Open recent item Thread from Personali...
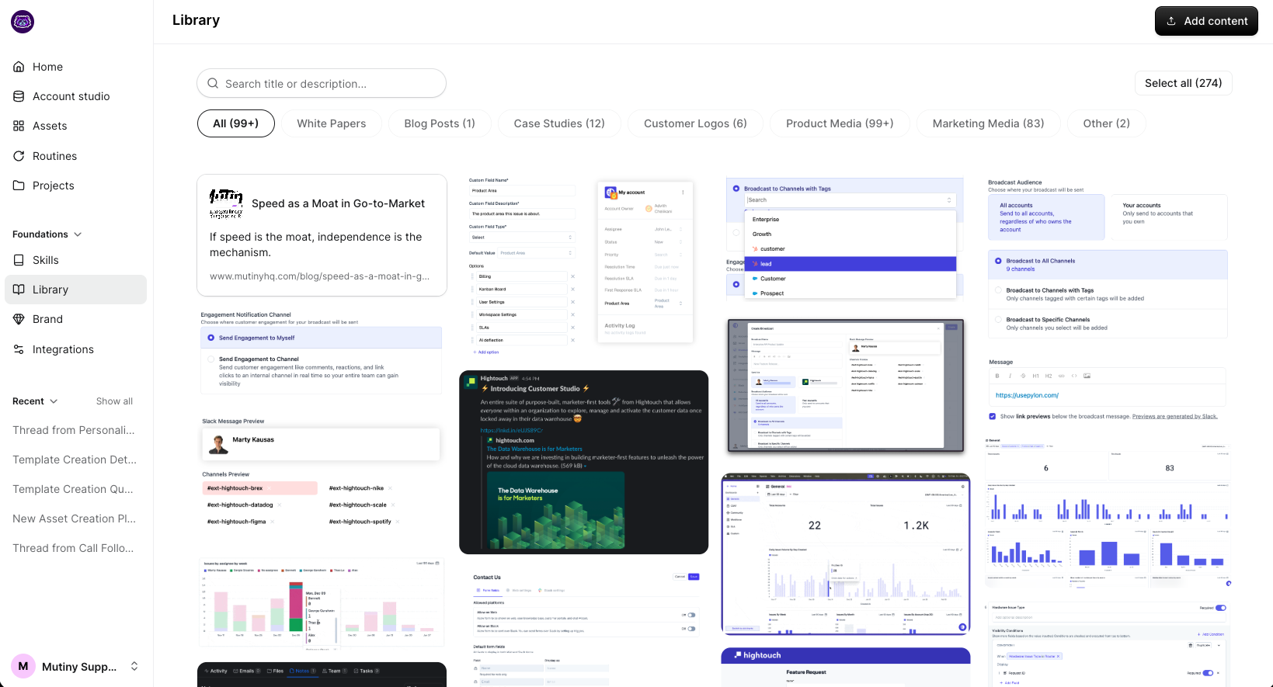 click(x=74, y=430)
